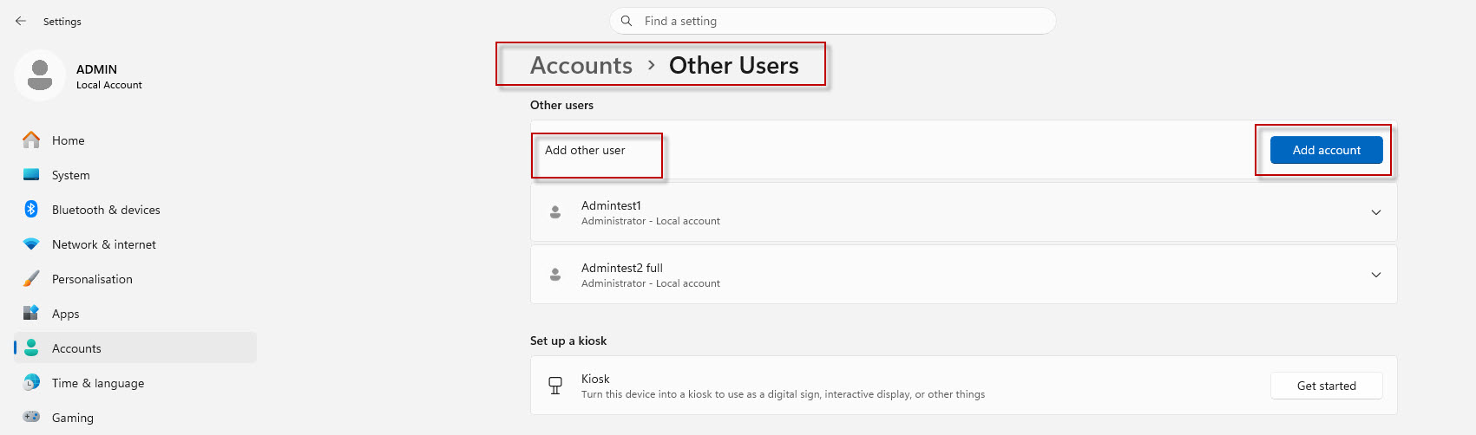
Task: Click the Time & language globe icon
Action: click(31, 382)
